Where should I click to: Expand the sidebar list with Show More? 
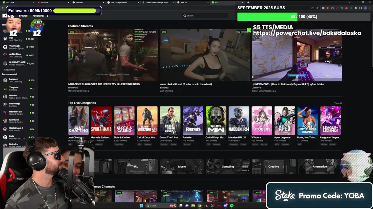point(10,70)
